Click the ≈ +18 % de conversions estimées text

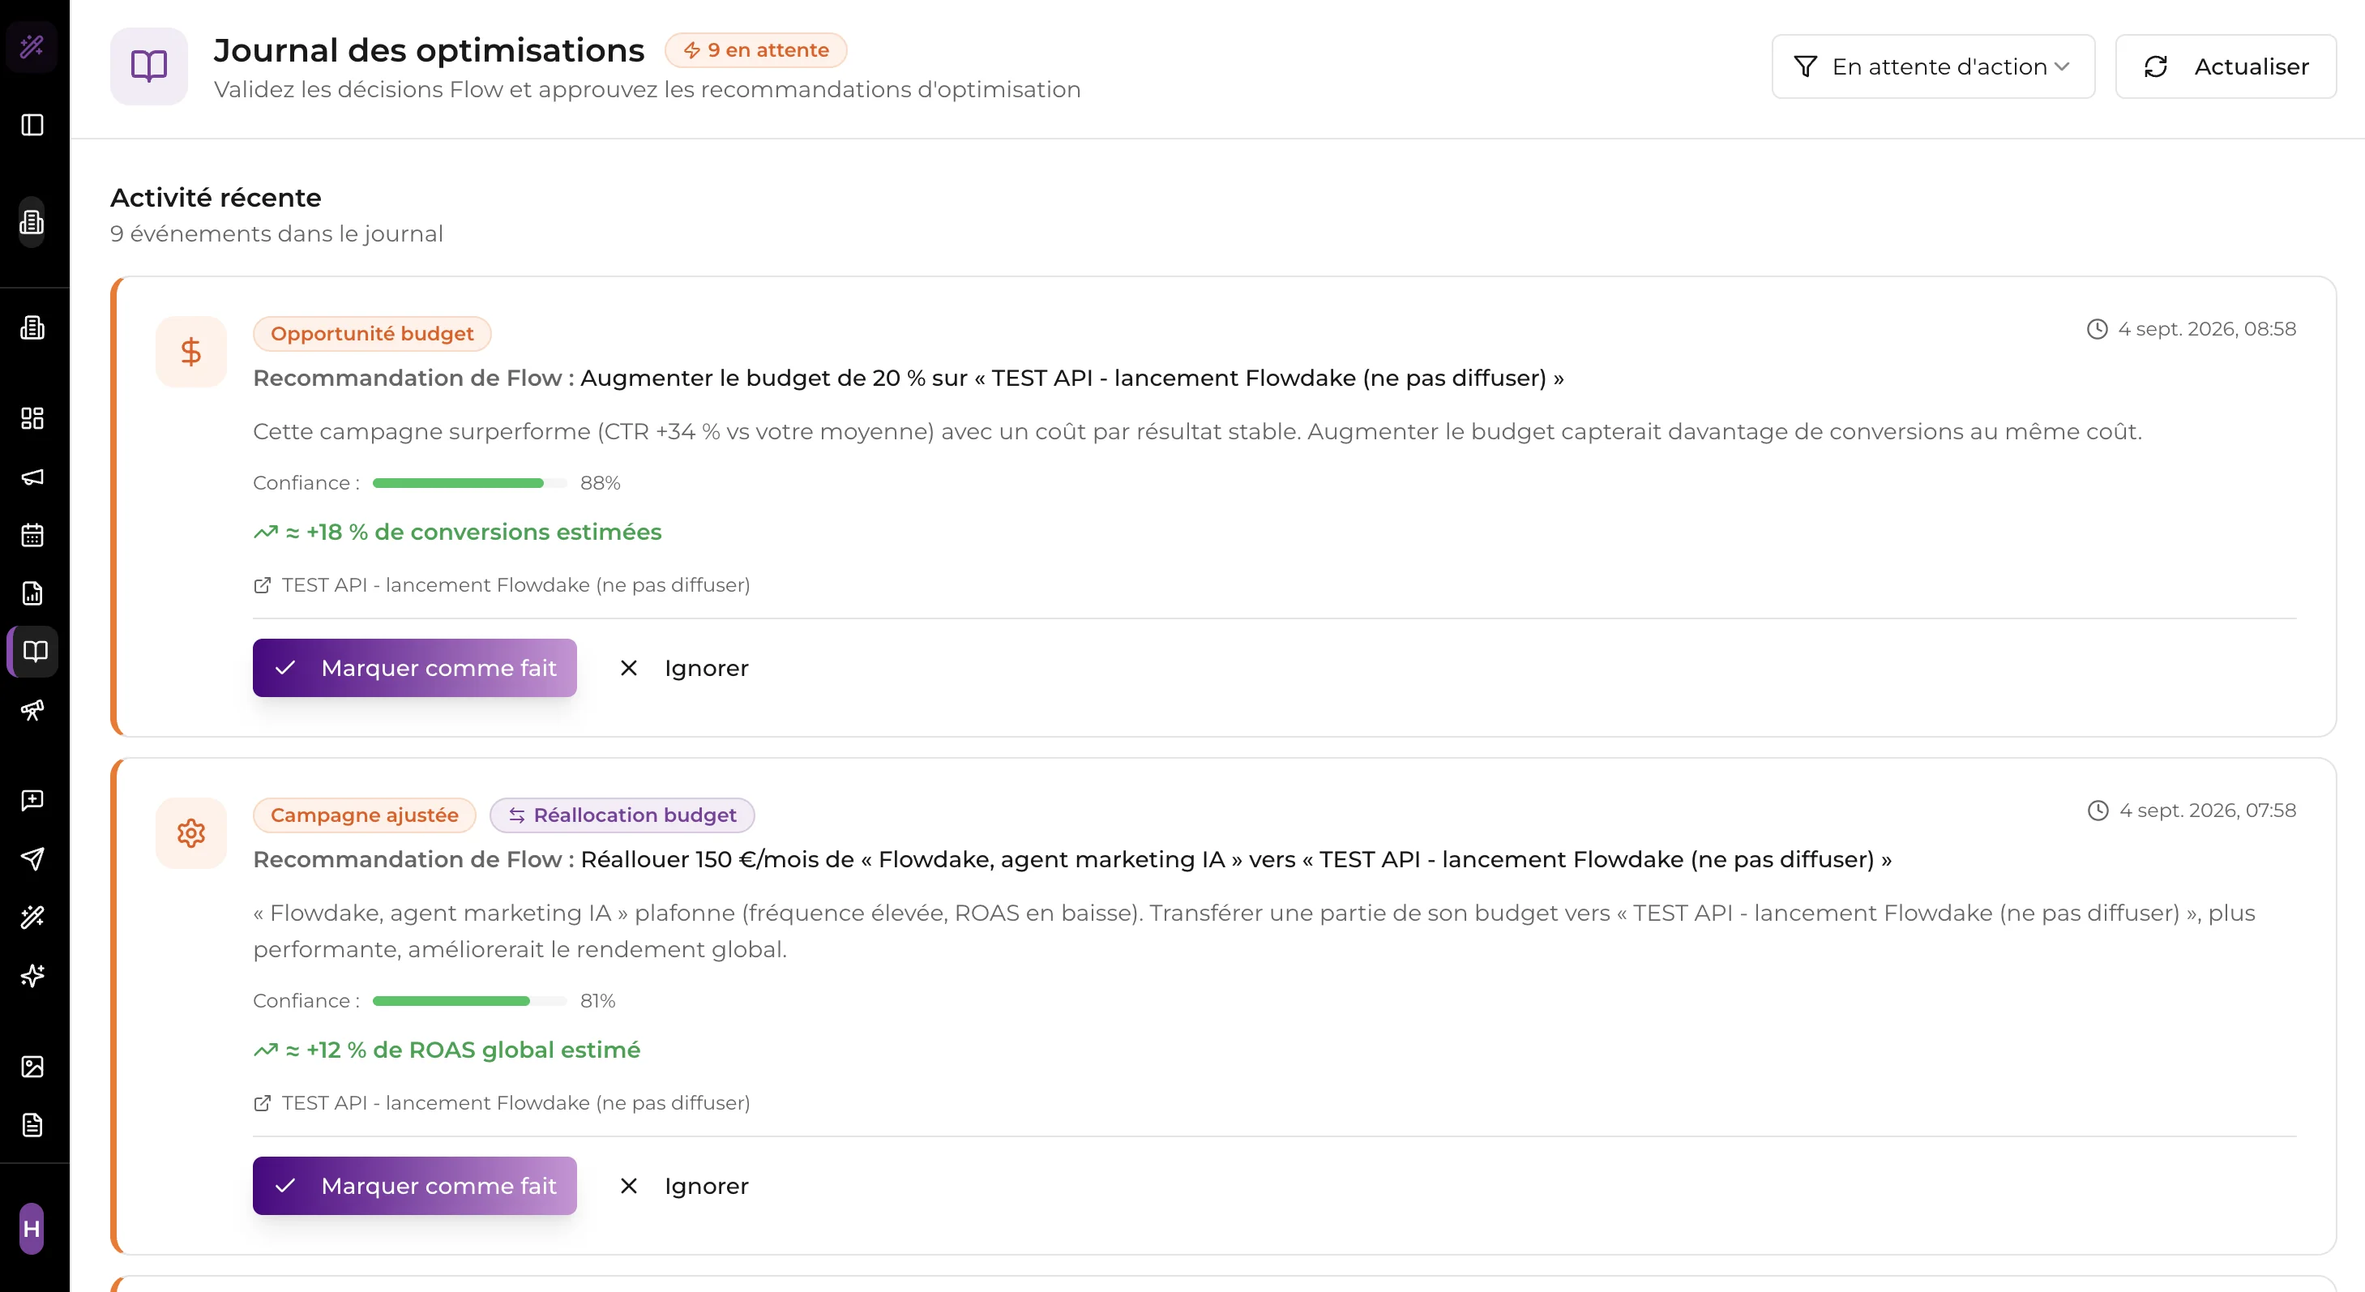tap(457, 532)
